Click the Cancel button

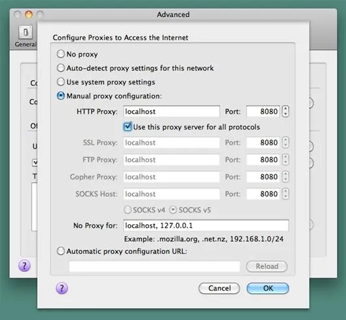[219, 288]
